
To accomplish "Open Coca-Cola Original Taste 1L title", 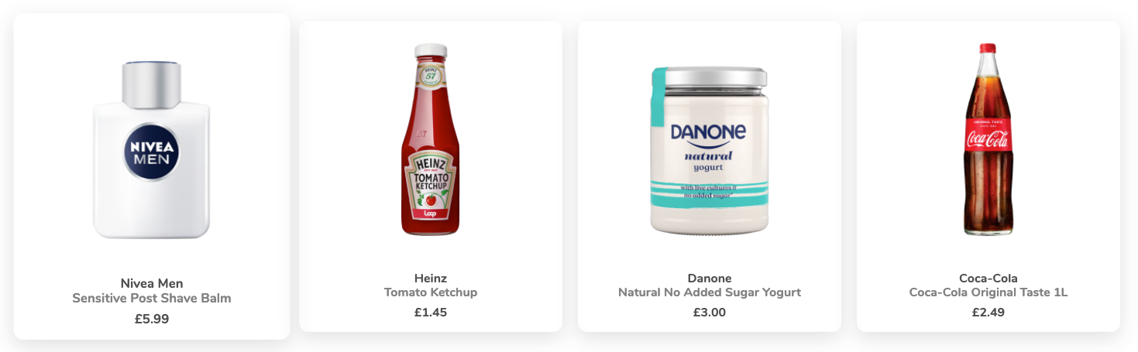I will coord(988,292).
